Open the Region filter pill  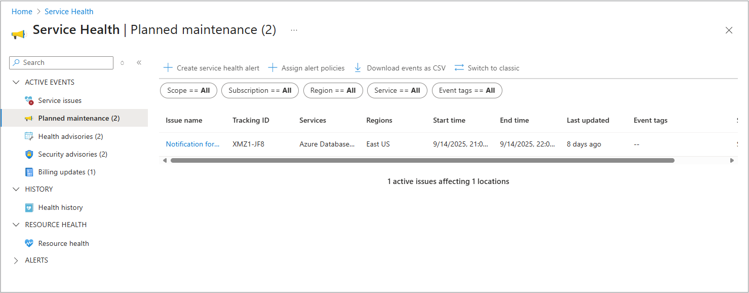(333, 91)
